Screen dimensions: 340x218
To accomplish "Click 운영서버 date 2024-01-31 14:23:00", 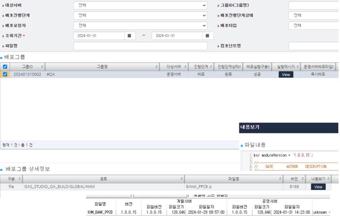I will (292, 212).
